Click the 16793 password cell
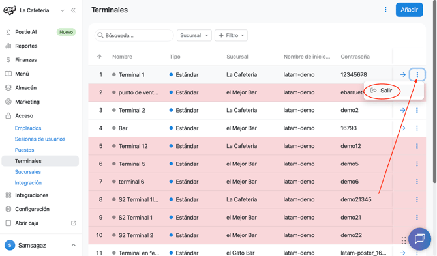 [x=349, y=128]
